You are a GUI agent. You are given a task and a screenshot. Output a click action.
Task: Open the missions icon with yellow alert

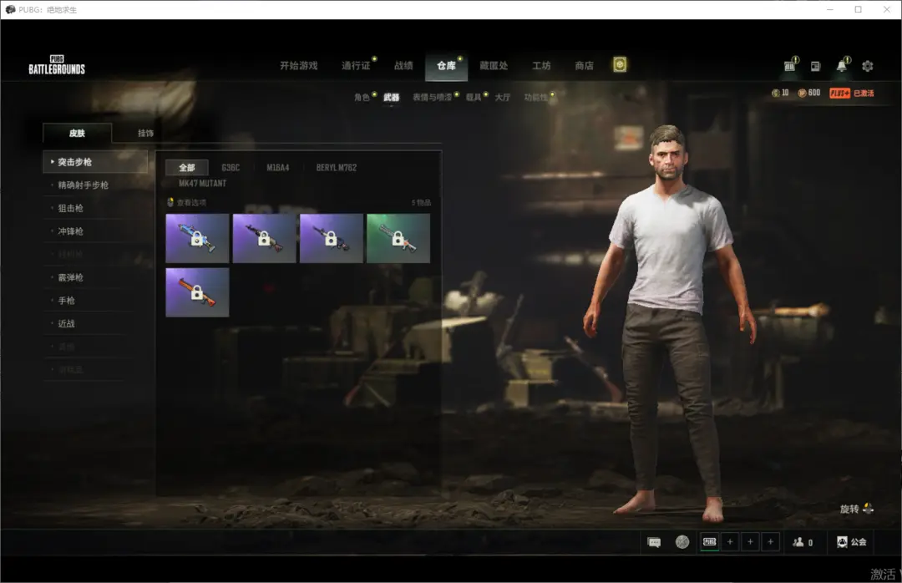790,66
